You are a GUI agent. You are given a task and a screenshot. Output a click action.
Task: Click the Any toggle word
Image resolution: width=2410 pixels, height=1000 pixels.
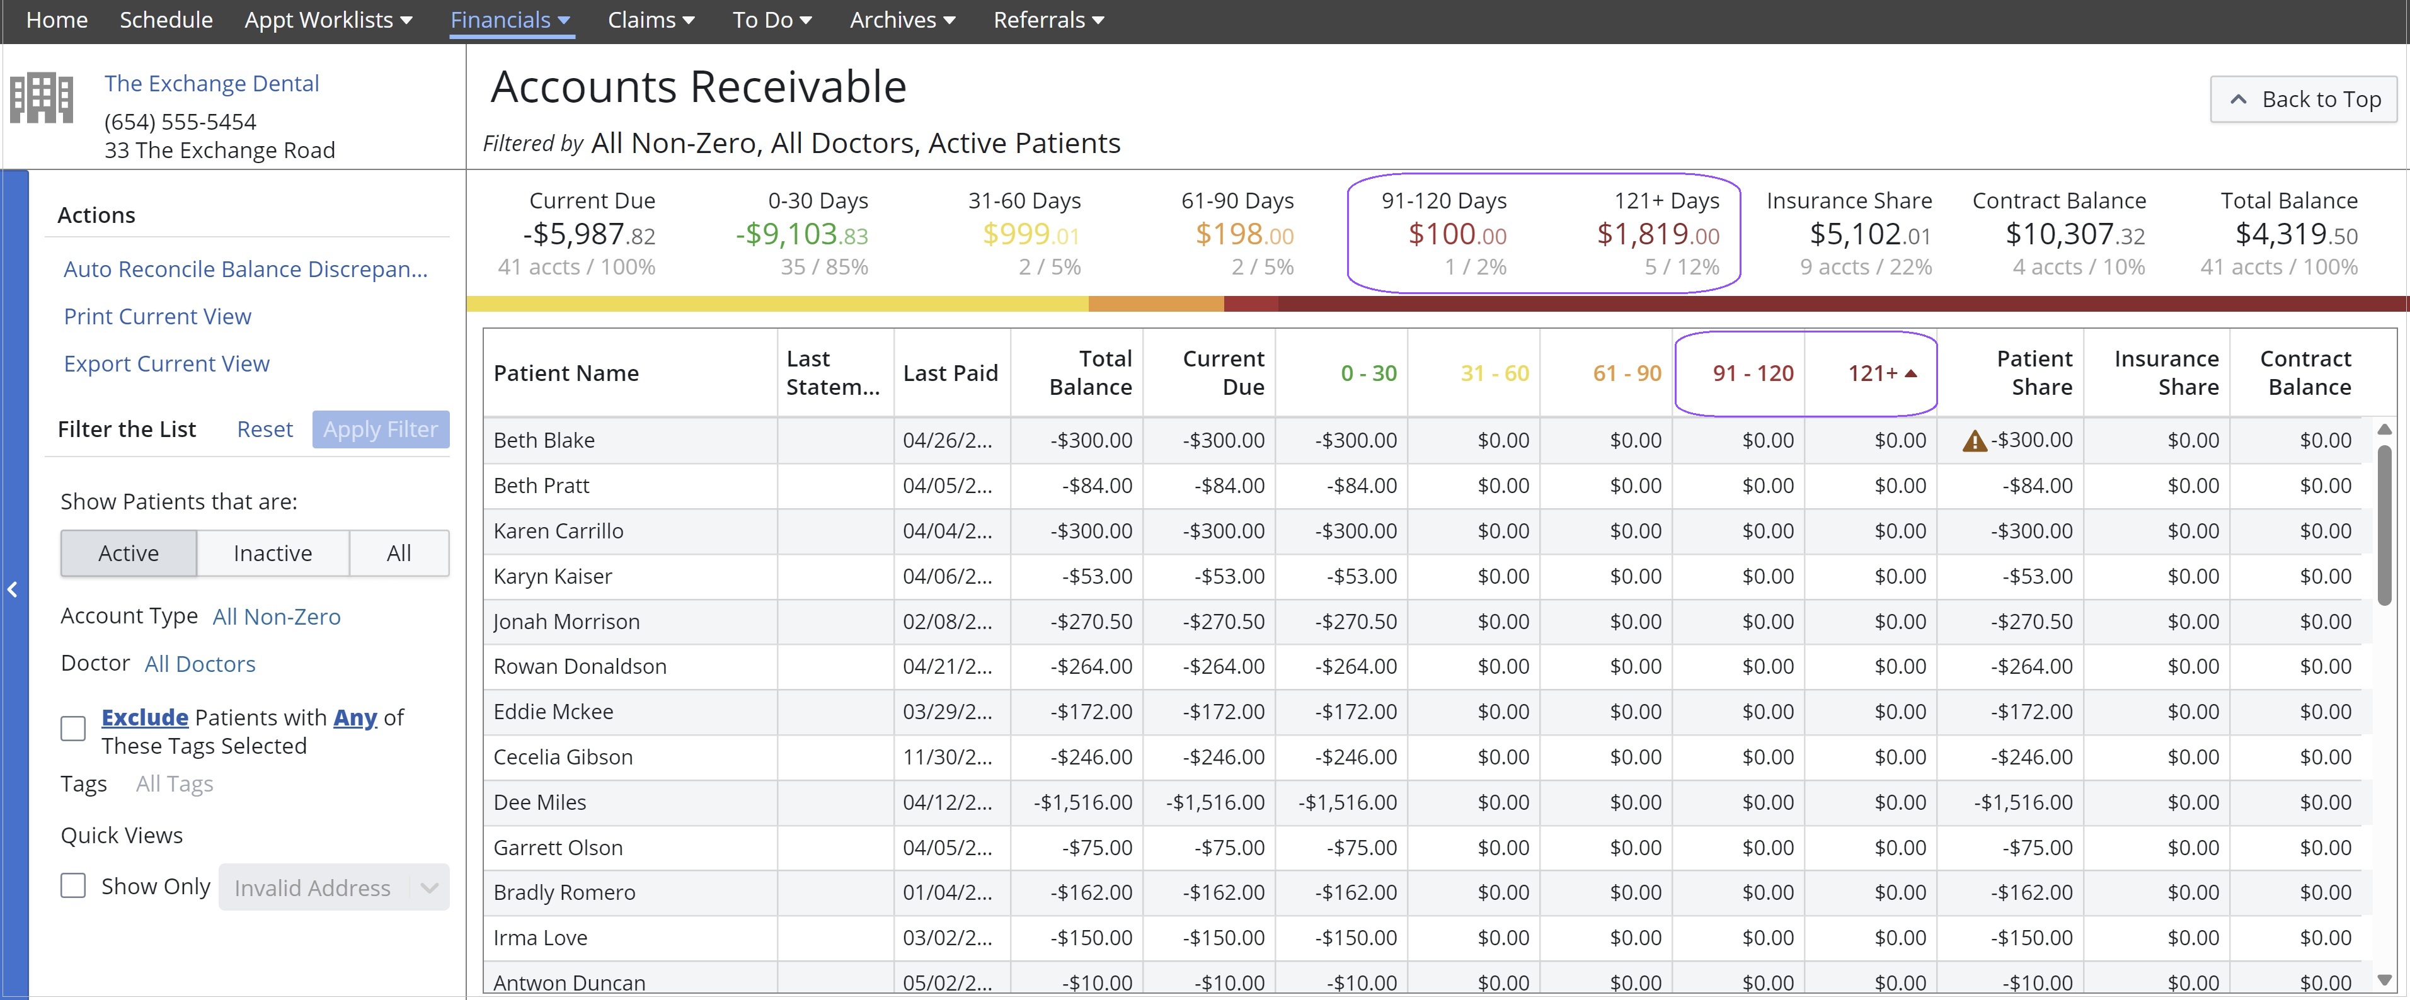[x=355, y=717]
